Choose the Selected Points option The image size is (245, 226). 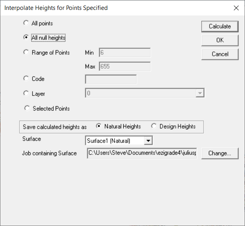click(x=27, y=108)
